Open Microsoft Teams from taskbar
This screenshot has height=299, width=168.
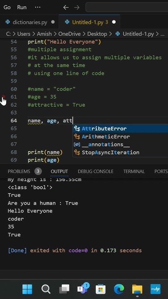(x=83, y=288)
